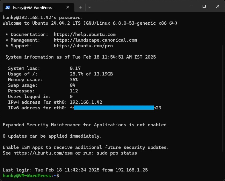This screenshot has height=181, width=225.
Task: Open the https://landscape.canonical.com management link
Action: [95, 40]
